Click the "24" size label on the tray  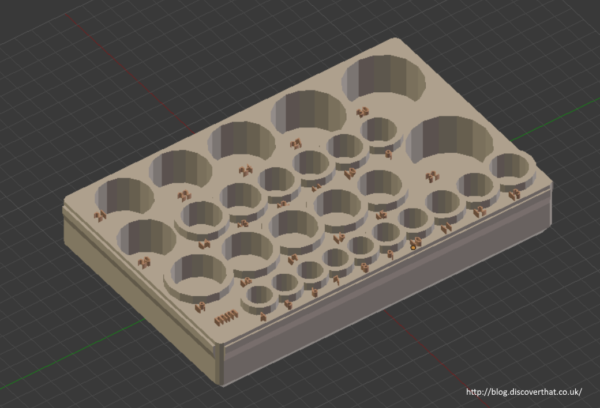[x=99, y=216]
